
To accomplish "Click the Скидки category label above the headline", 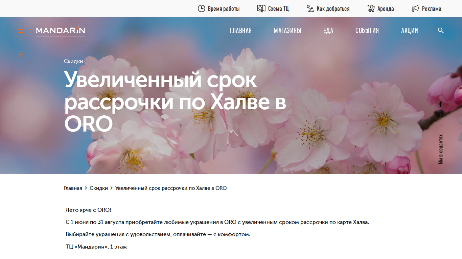I will [x=73, y=61].
